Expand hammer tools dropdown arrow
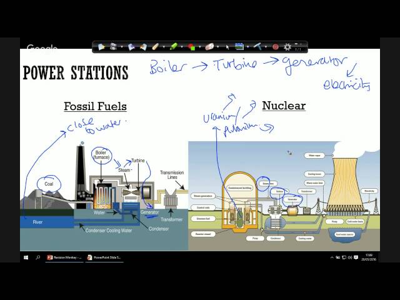The image size is (400, 300). [x=266, y=47]
